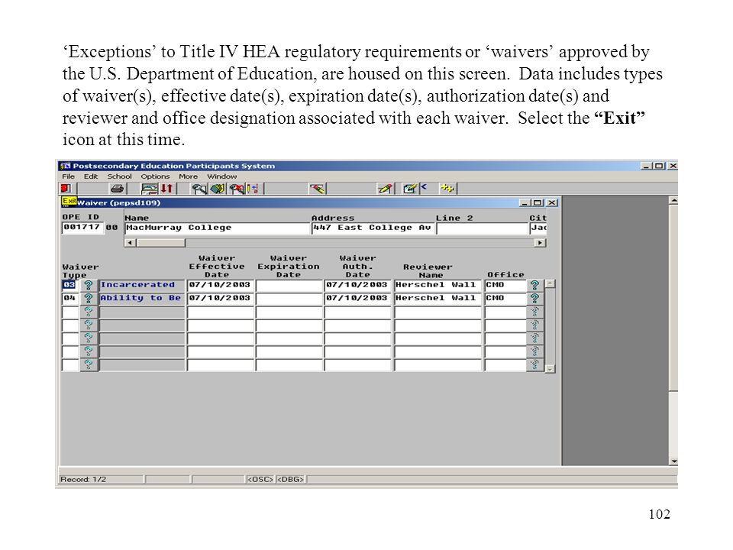Click auth date of Ability to Be waiver

(357, 298)
